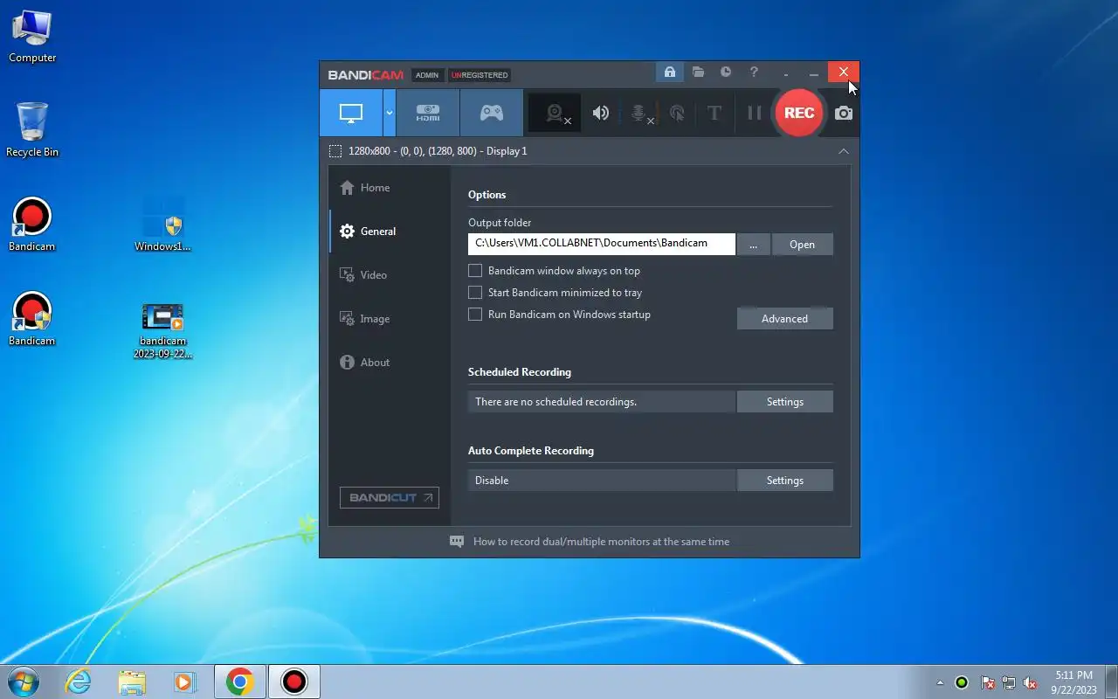Enable Start Bandicam minimized to tray
Screen dimensions: 1118x699
click(x=475, y=293)
